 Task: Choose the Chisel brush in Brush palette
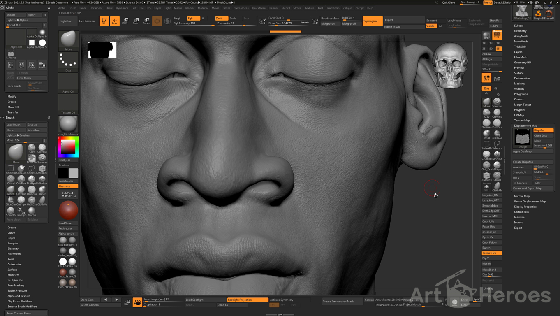pos(11,180)
